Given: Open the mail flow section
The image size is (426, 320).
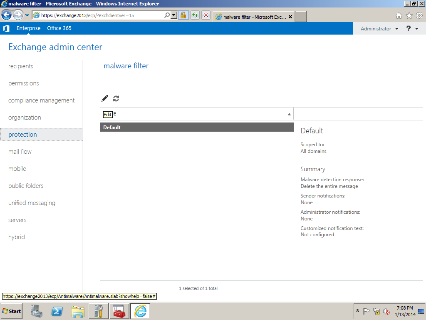Looking at the screenshot, I should [20, 152].
